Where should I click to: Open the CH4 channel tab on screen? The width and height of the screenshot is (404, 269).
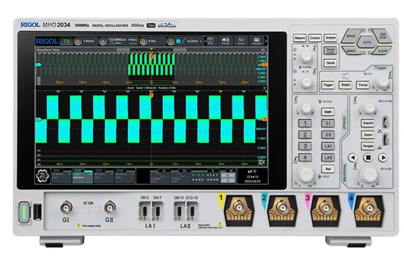(125, 176)
